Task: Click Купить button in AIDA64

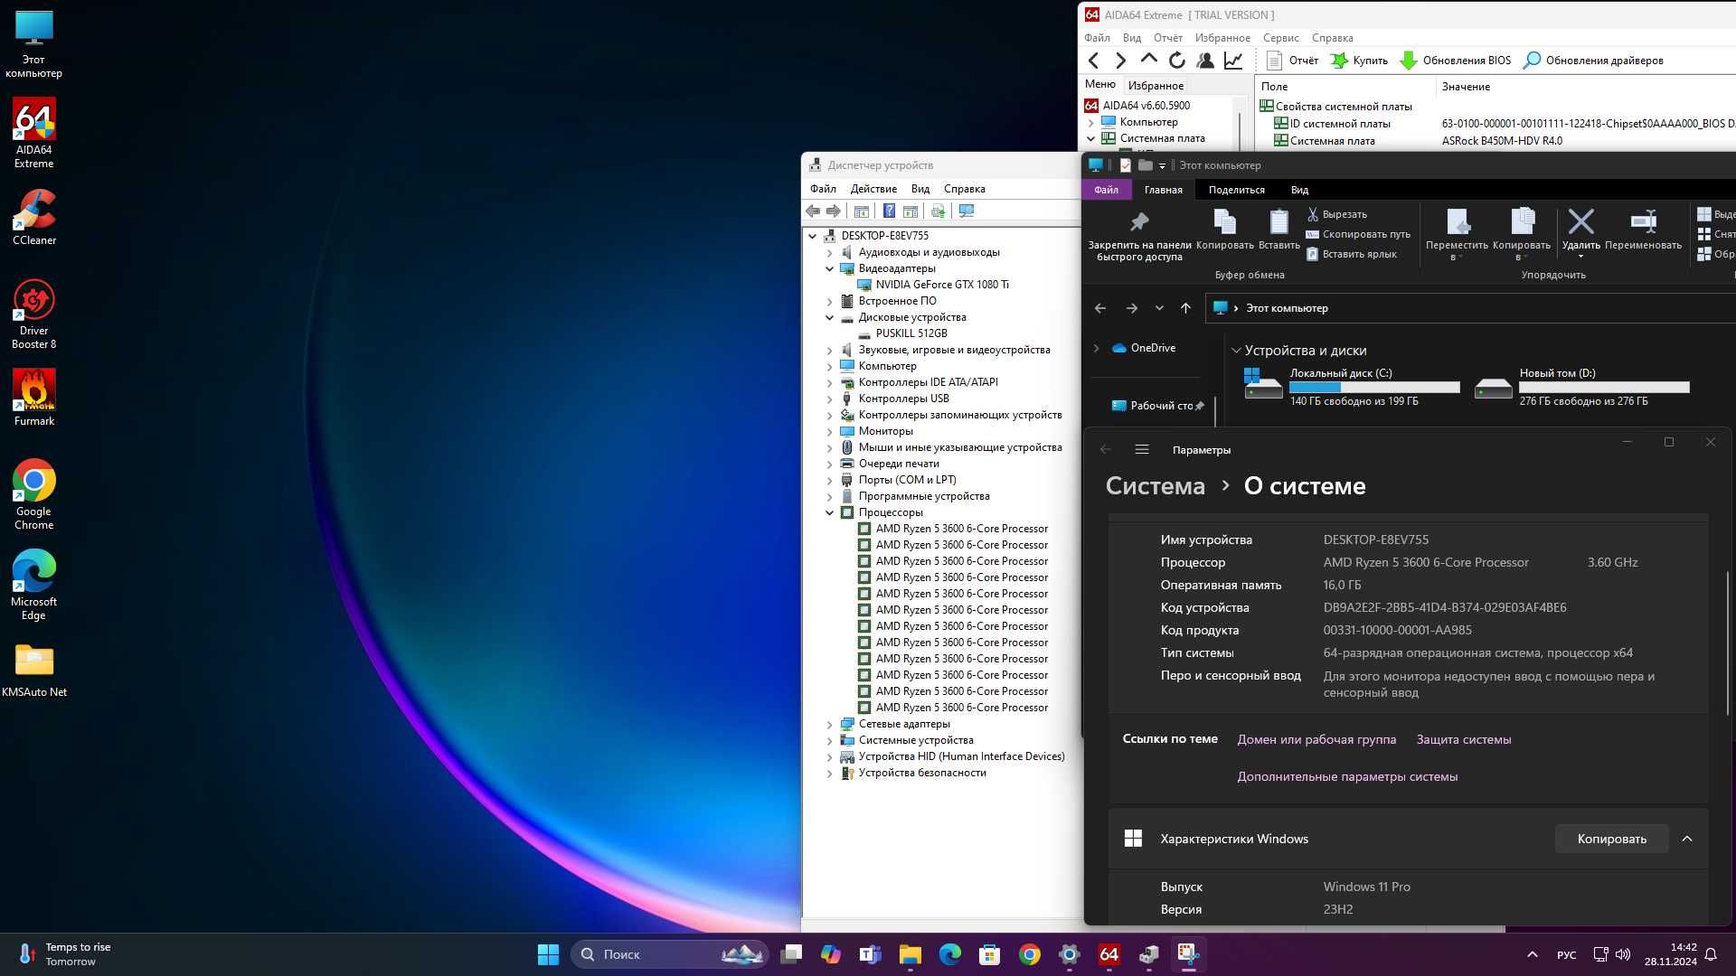Action: point(1358,61)
